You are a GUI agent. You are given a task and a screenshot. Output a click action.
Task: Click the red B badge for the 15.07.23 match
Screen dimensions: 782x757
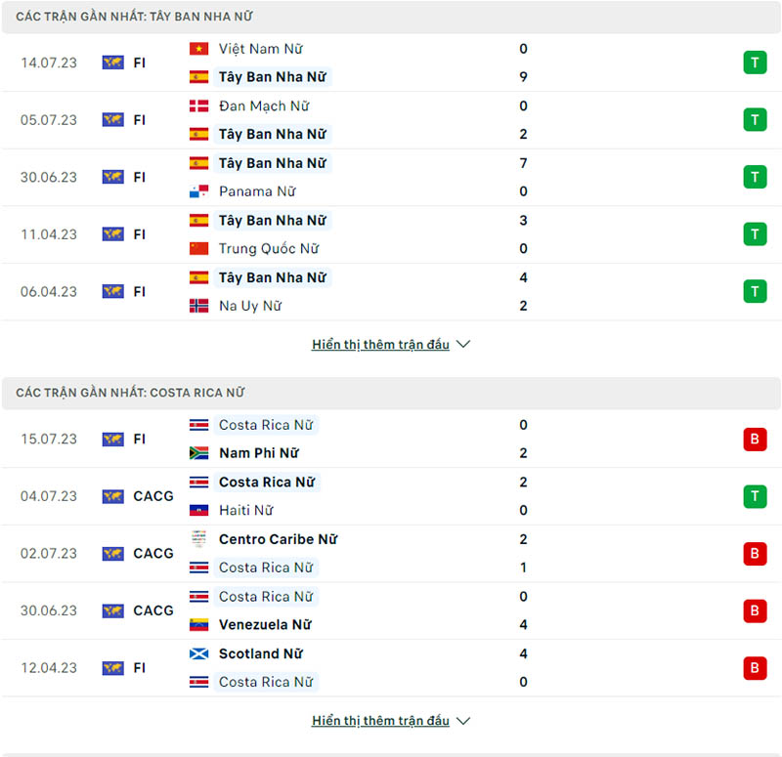pos(754,439)
